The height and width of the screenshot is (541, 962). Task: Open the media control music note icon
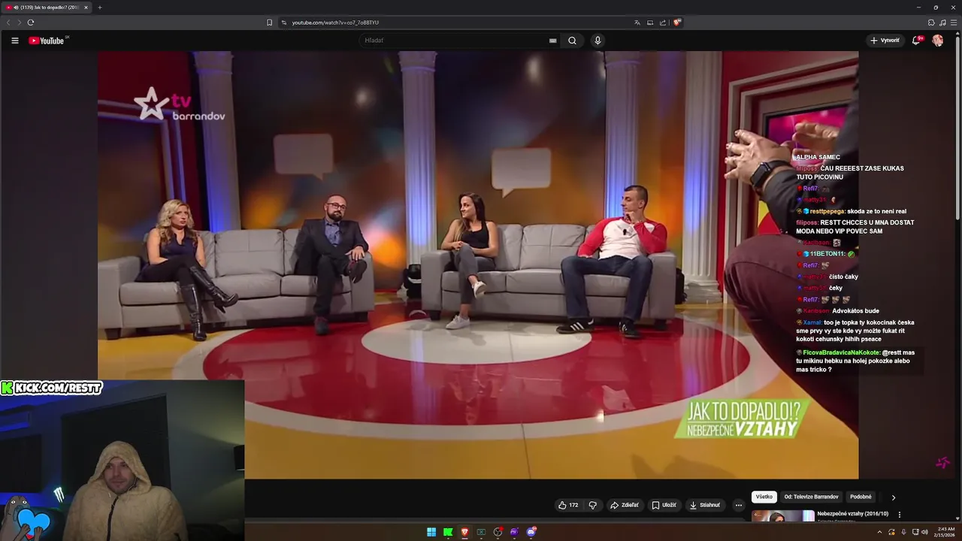click(942, 23)
